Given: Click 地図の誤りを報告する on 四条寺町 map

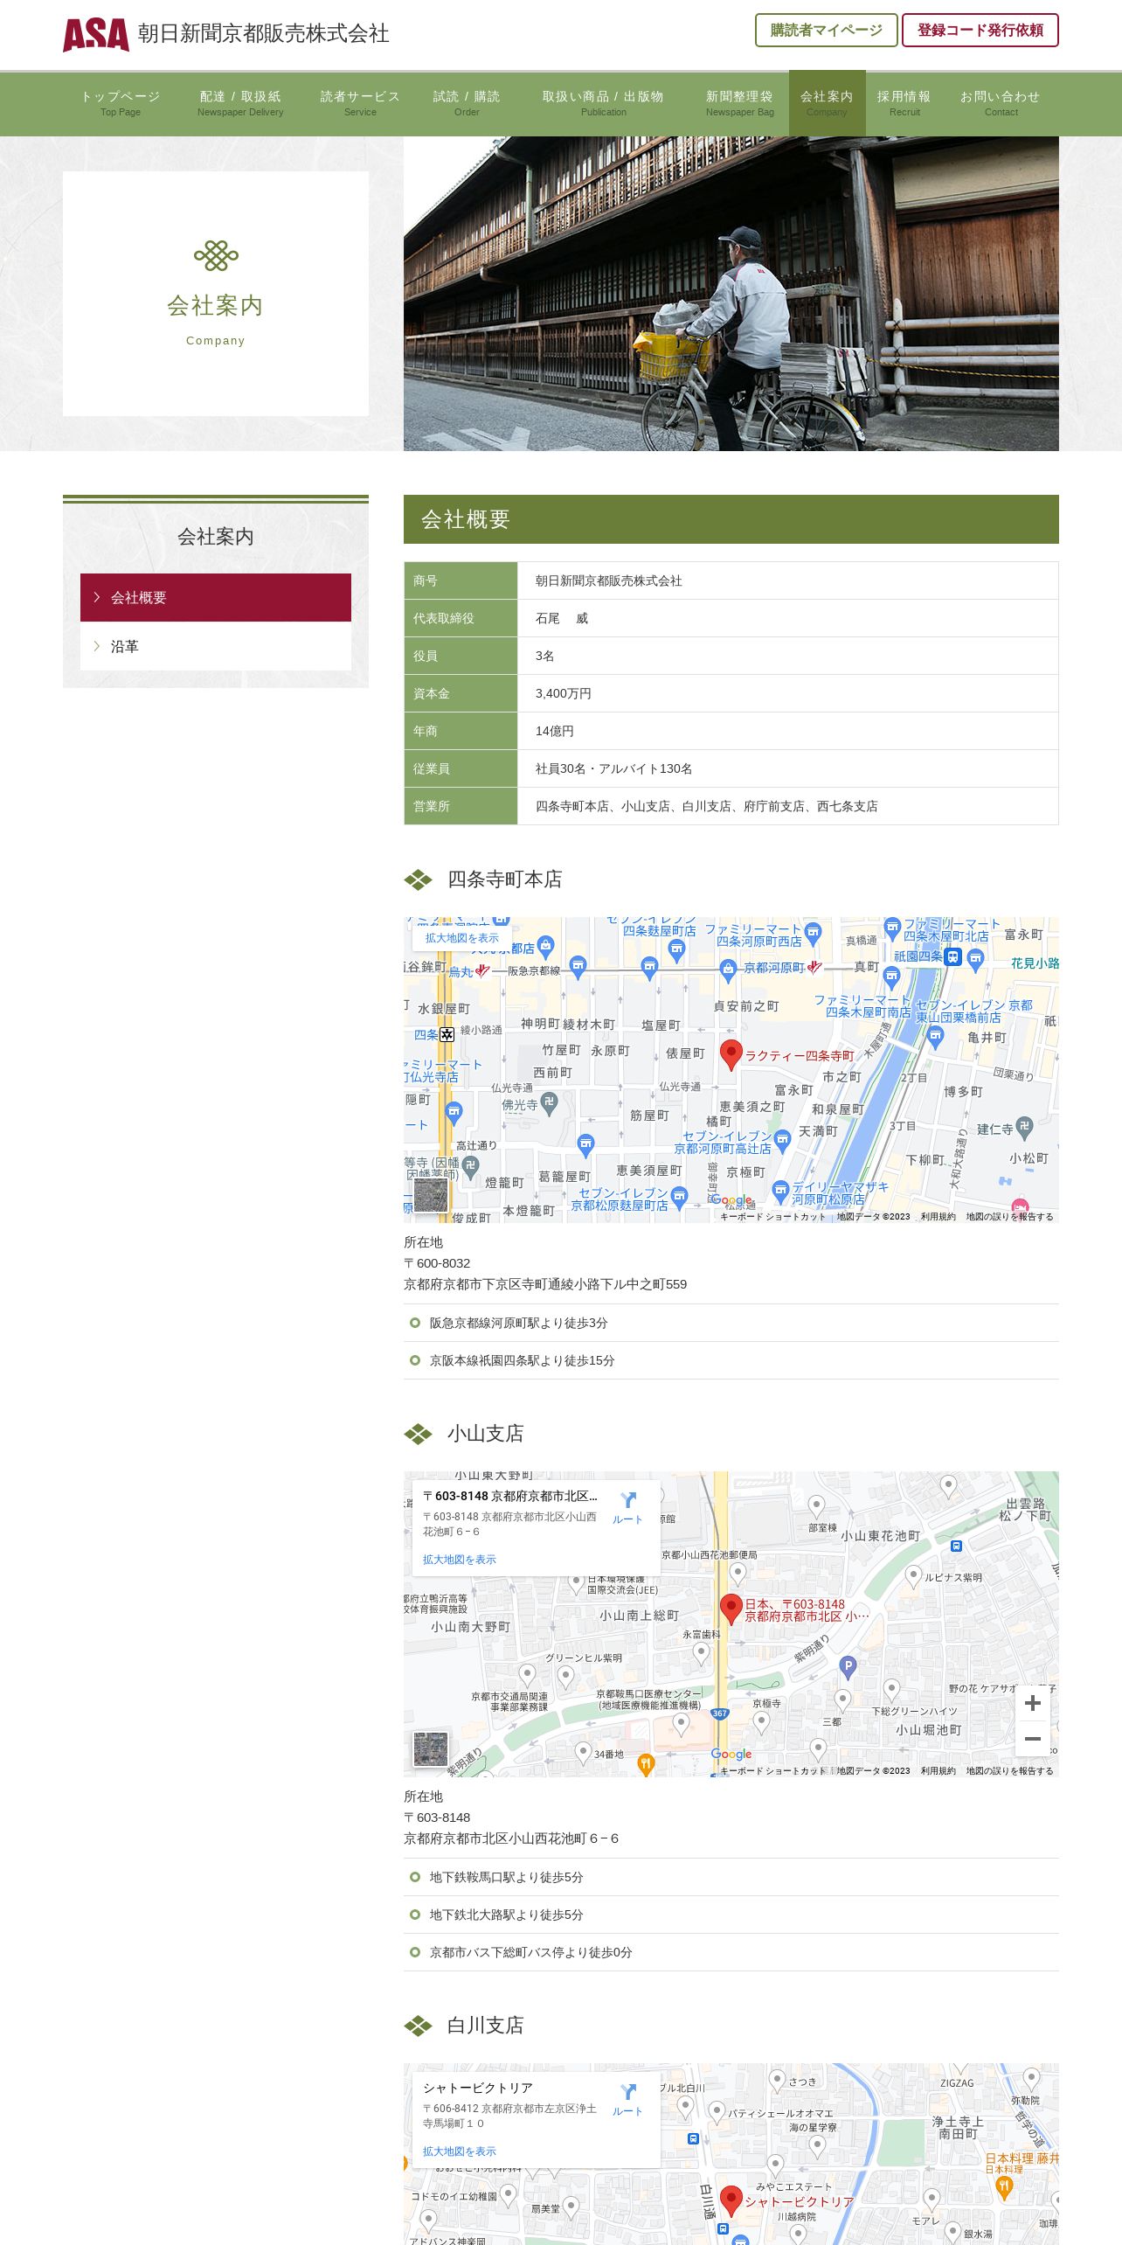Looking at the screenshot, I should coord(1009,1217).
